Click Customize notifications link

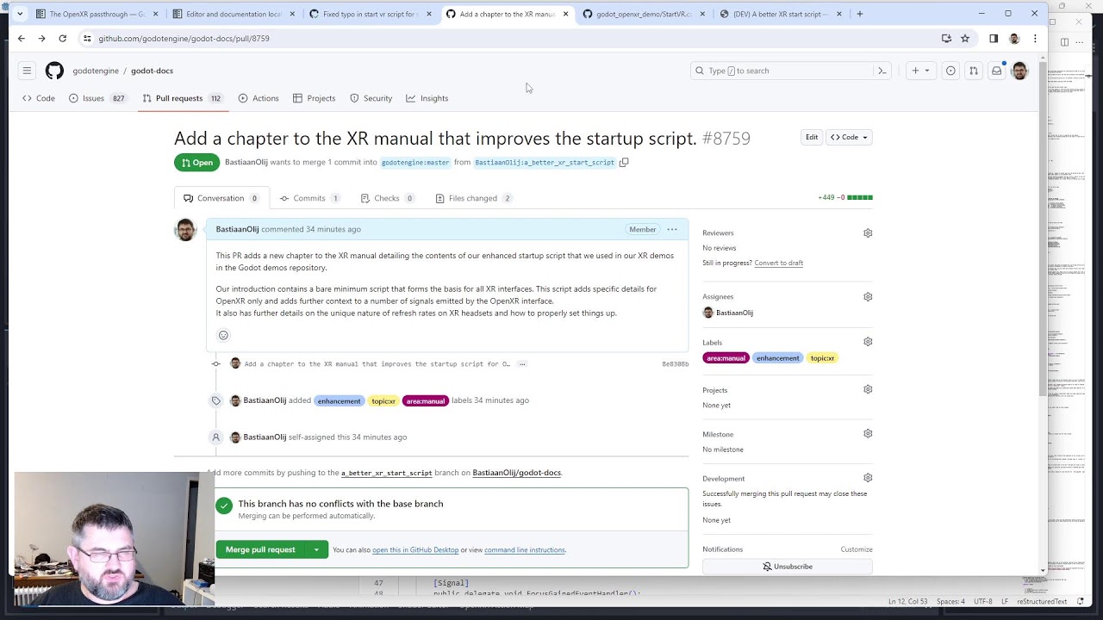(857, 549)
